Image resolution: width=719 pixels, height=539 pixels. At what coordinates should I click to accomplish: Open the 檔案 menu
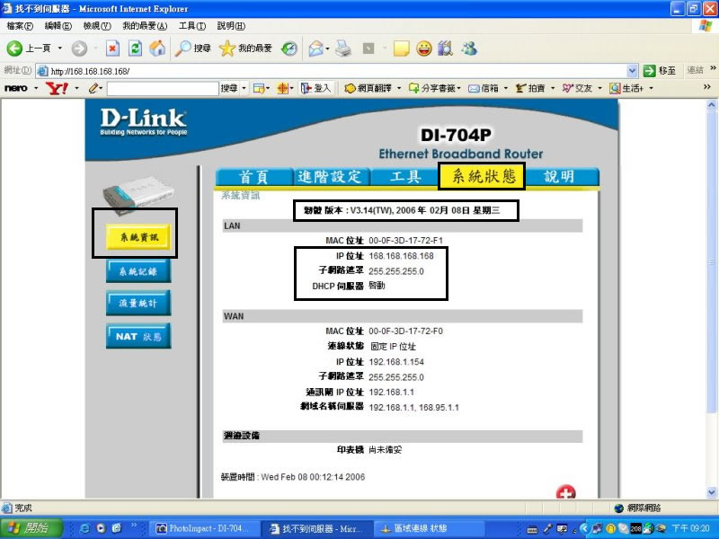click(20, 26)
